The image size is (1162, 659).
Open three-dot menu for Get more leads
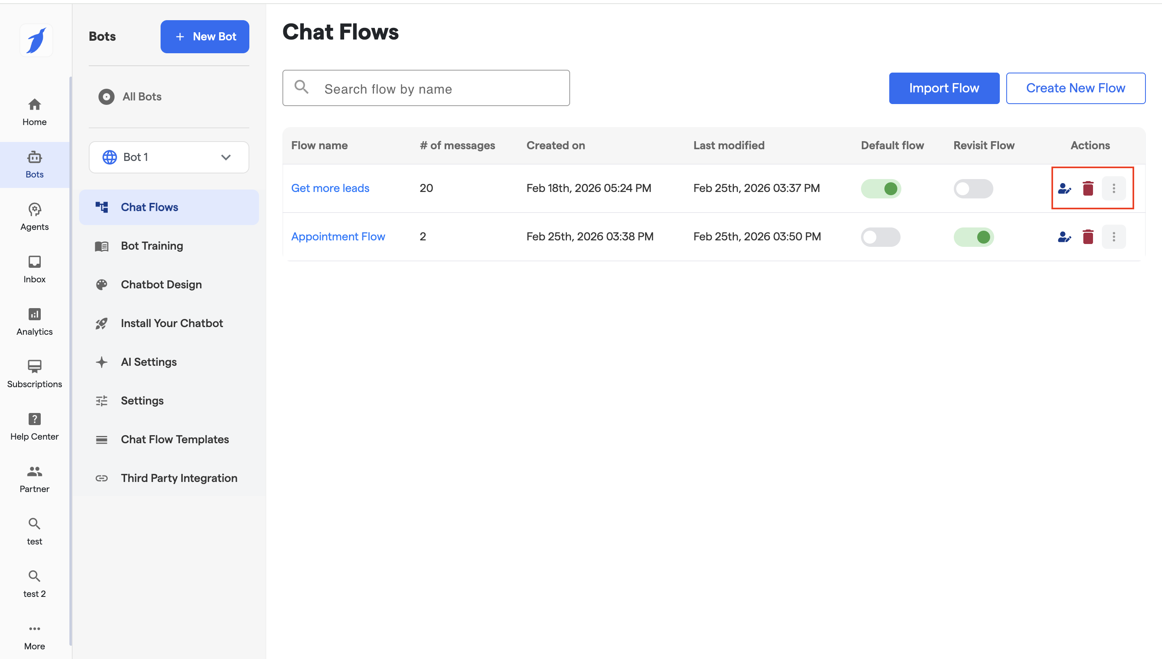pyautogui.click(x=1114, y=188)
